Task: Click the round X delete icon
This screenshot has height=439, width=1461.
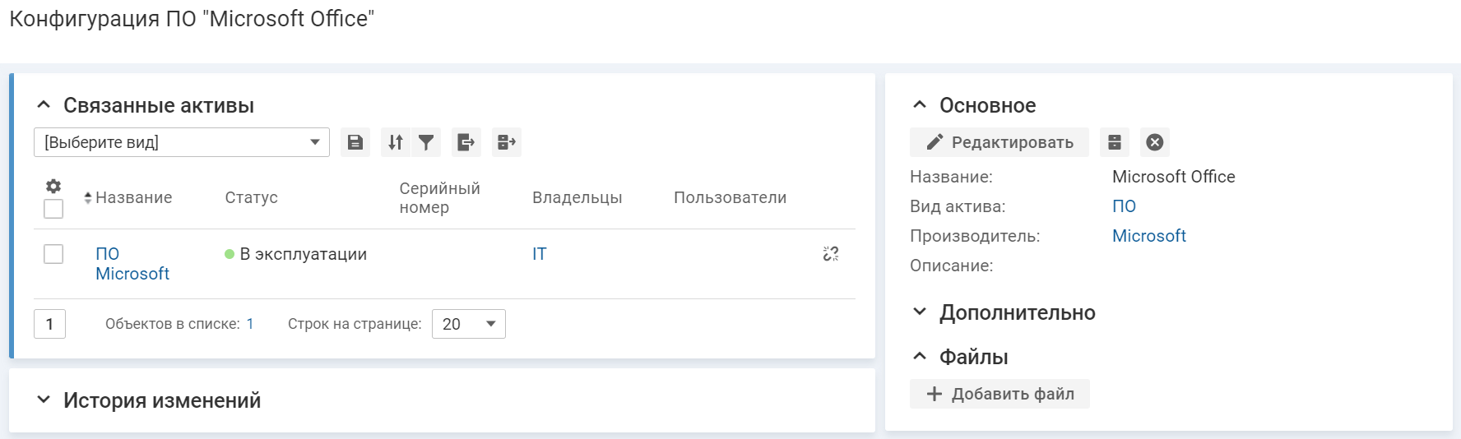Action: (x=1155, y=142)
